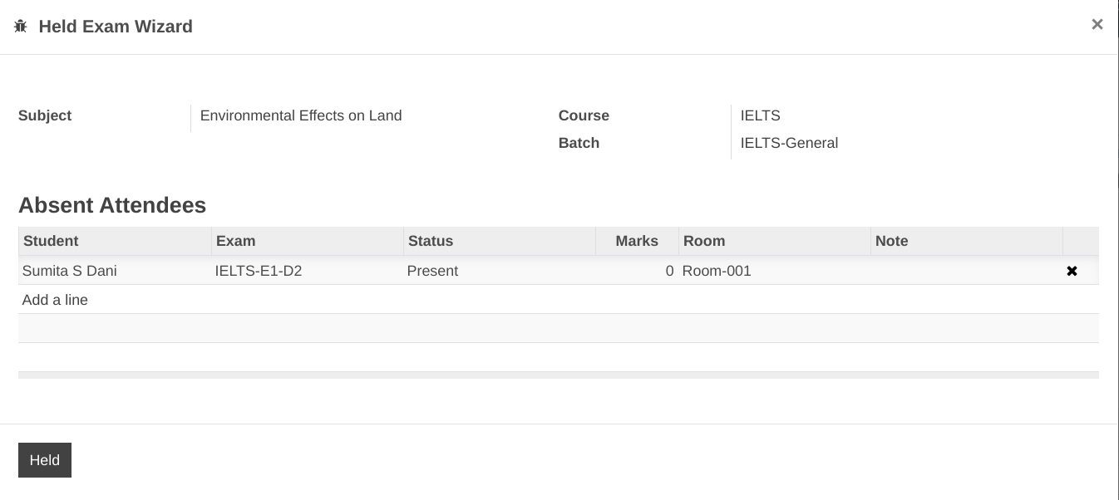The width and height of the screenshot is (1119, 500).
Task: Sort by Note column header
Action: pyautogui.click(x=966, y=241)
